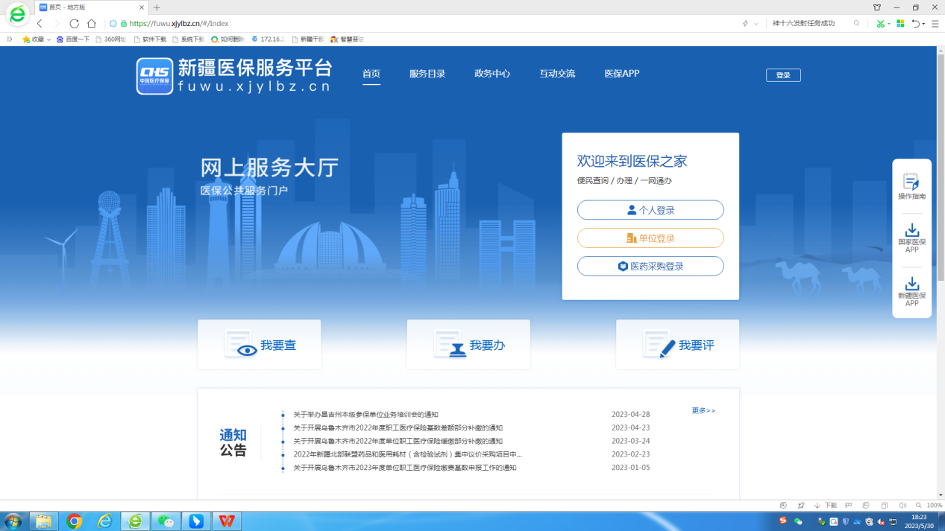Open the 我要办 handling service tile

point(468,345)
